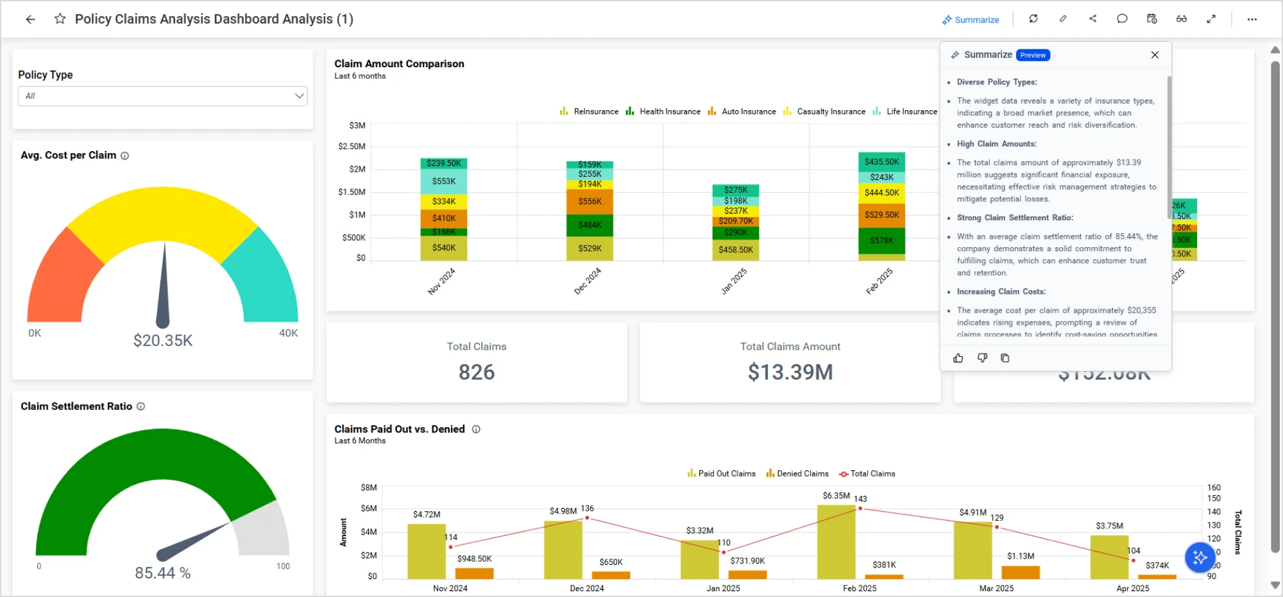1283x597 pixels.
Task: Toggle Health Insurance legend item
Action: [x=663, y=111]
